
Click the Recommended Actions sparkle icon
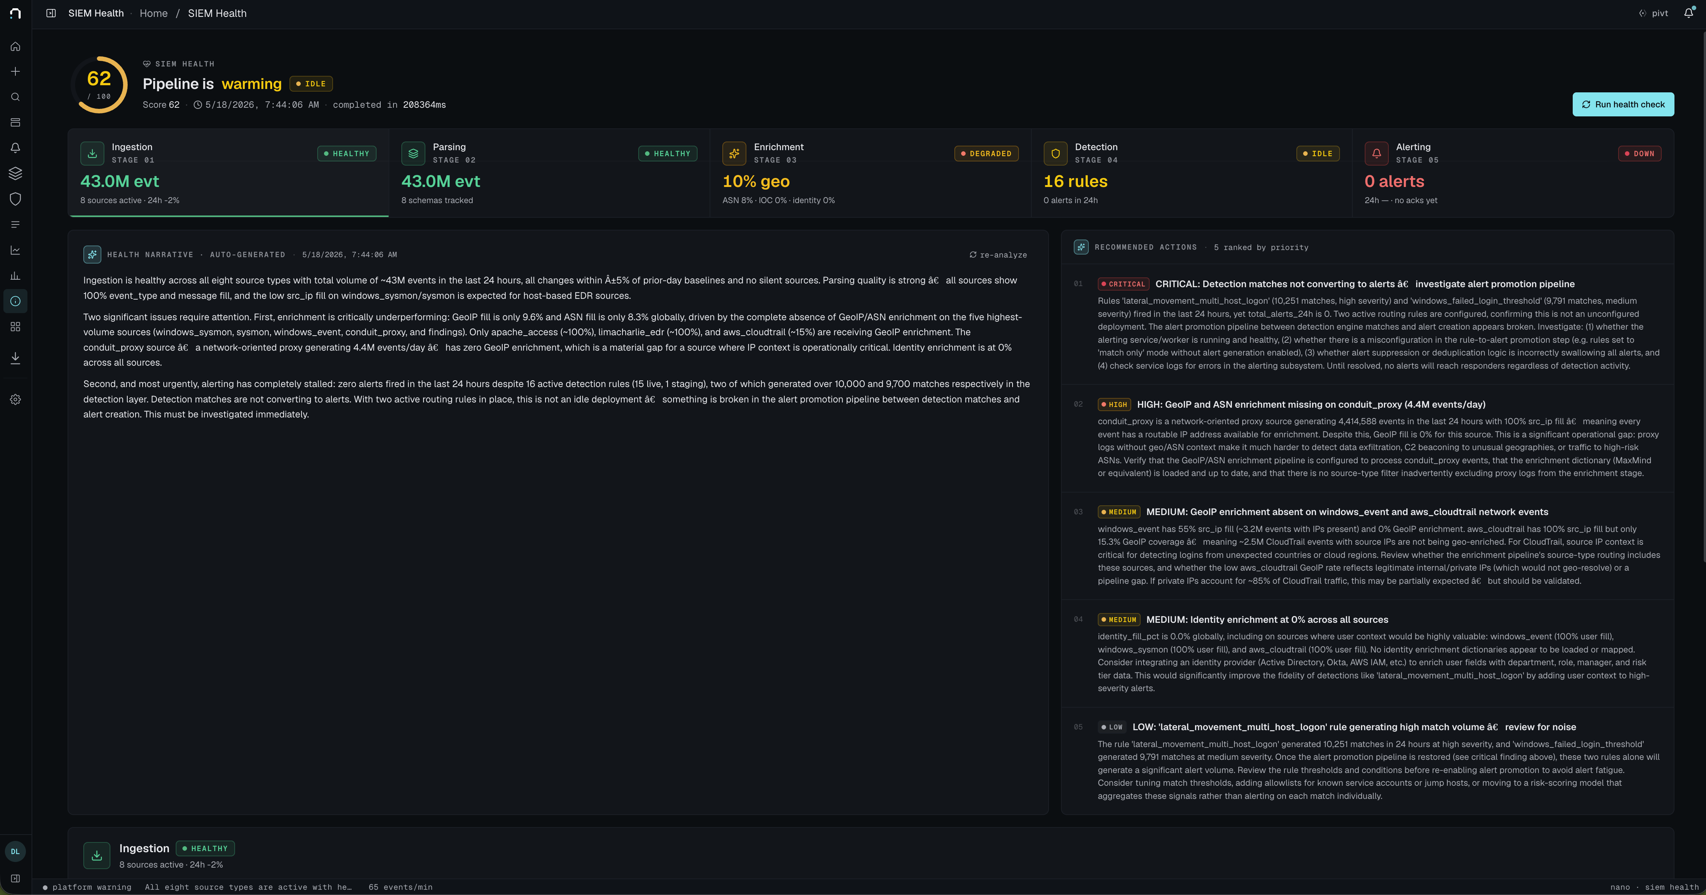(1081, 247)
